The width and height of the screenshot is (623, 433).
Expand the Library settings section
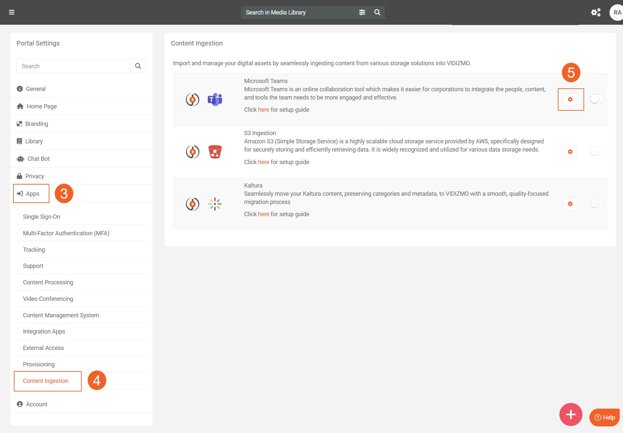pyautogui.click(x=34, y=141)
